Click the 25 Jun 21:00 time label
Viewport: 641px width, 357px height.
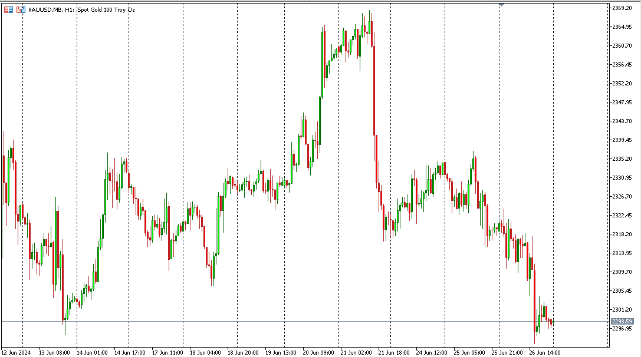[507, 352]
